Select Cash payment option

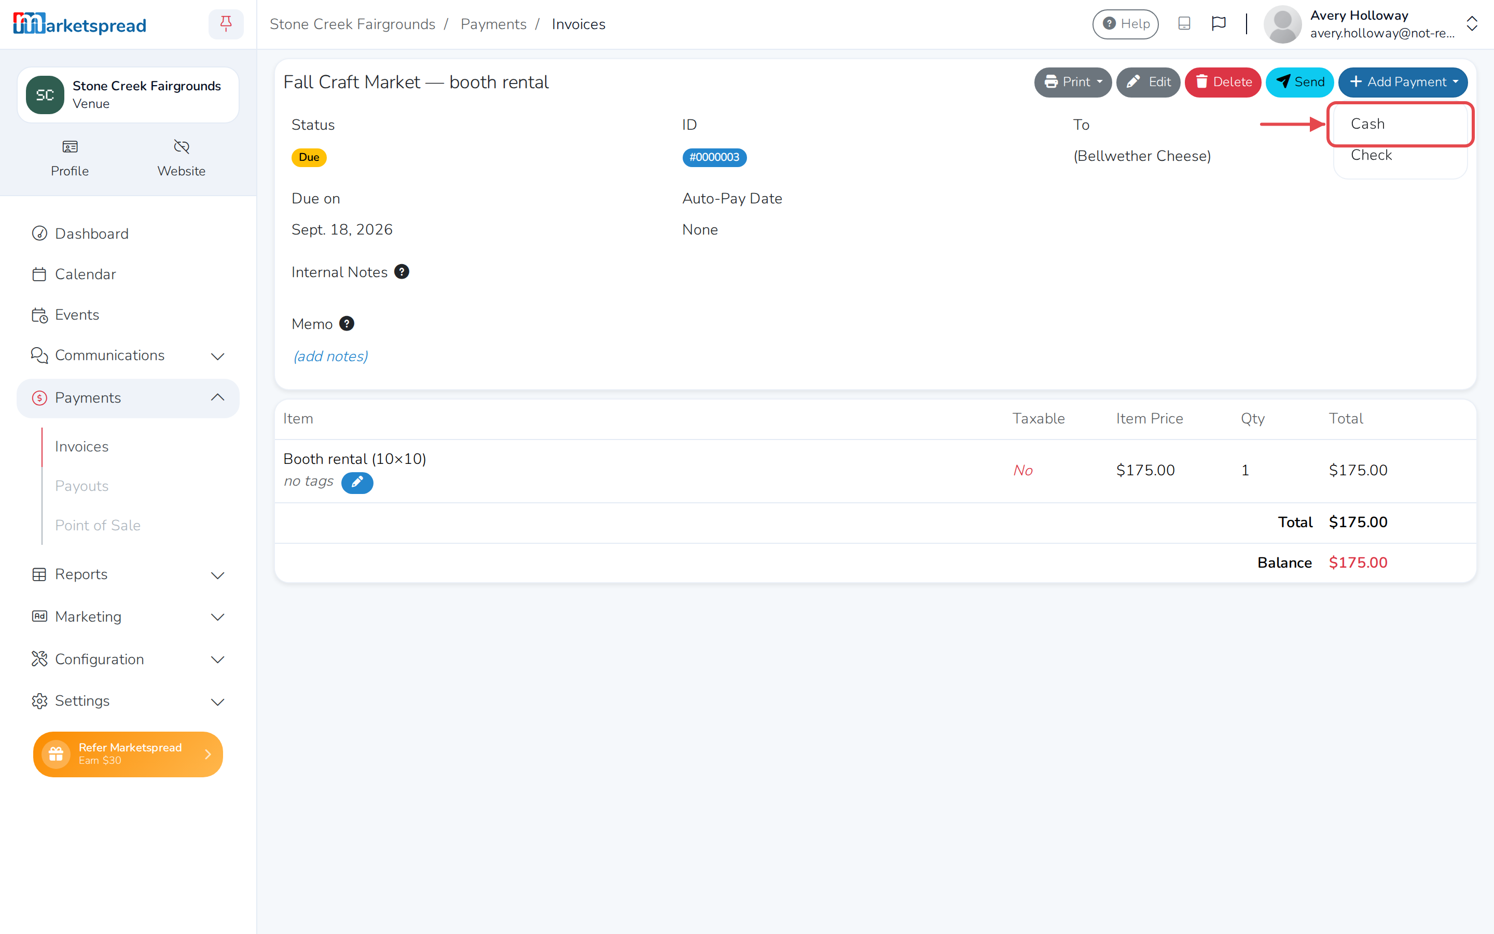[1400, 124]
